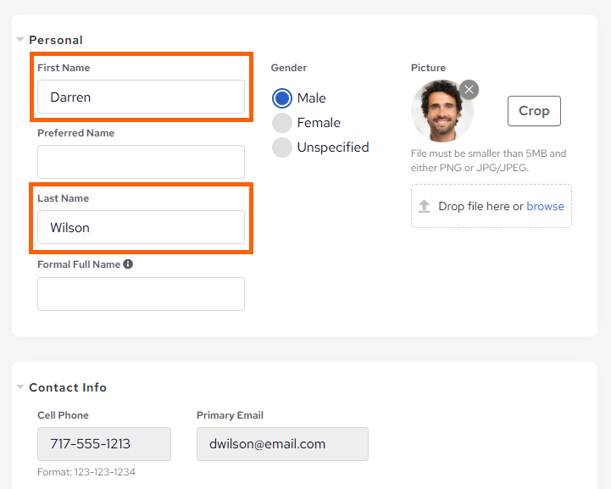Click the Cell Phone field 717-555-1213
611x489 pixels.
[x=104, y=444]
